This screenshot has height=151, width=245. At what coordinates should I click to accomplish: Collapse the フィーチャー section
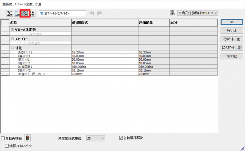[x=13, y=39]
